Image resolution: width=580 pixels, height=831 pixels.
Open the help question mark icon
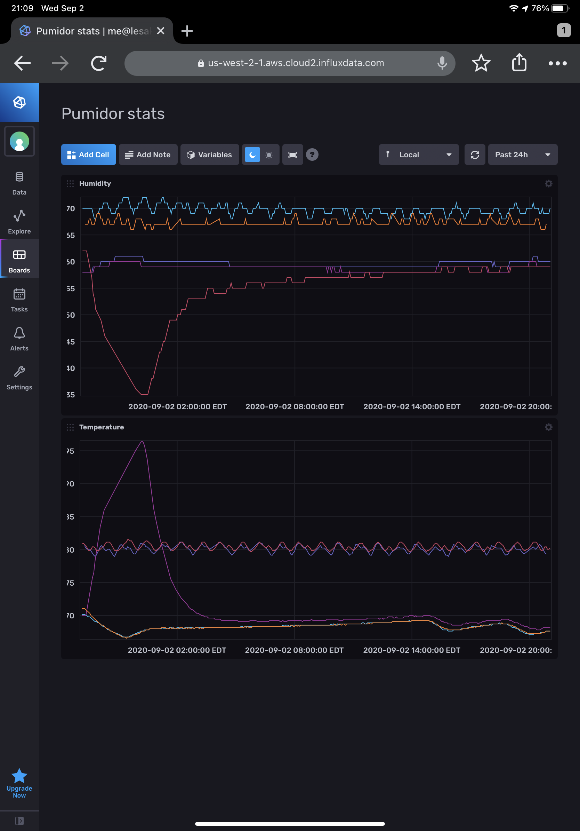pyautogui.click(x=312, y=155)
